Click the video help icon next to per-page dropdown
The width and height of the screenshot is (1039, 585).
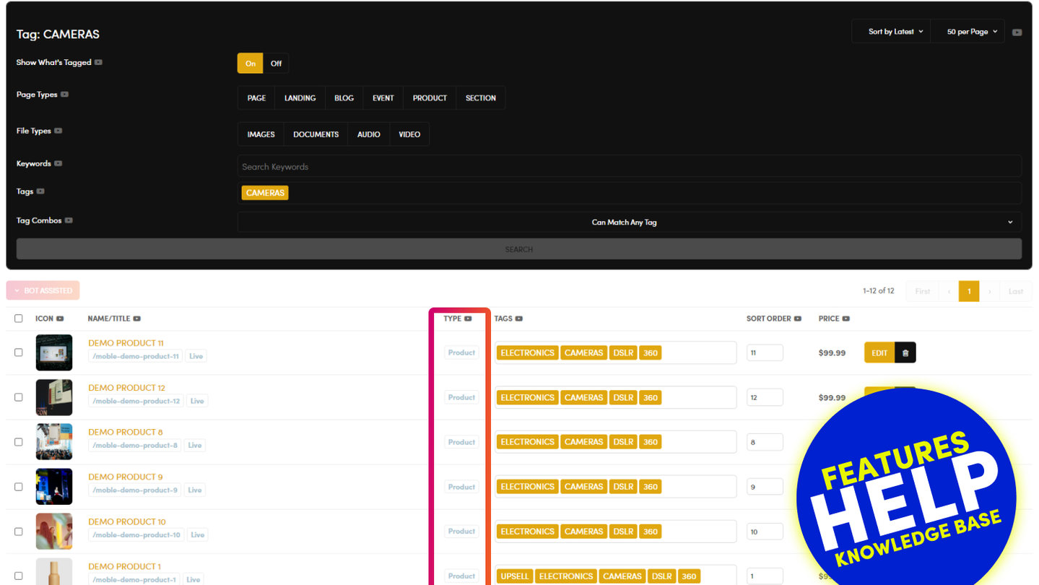[1017, 32]
